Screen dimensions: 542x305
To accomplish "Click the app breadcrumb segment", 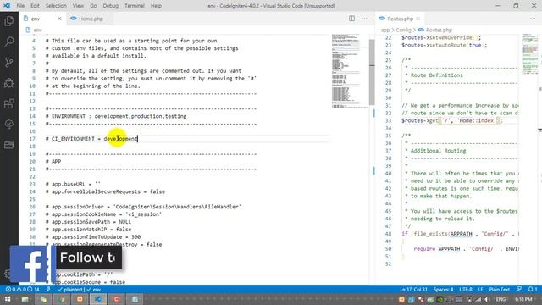I will (385, 30).
